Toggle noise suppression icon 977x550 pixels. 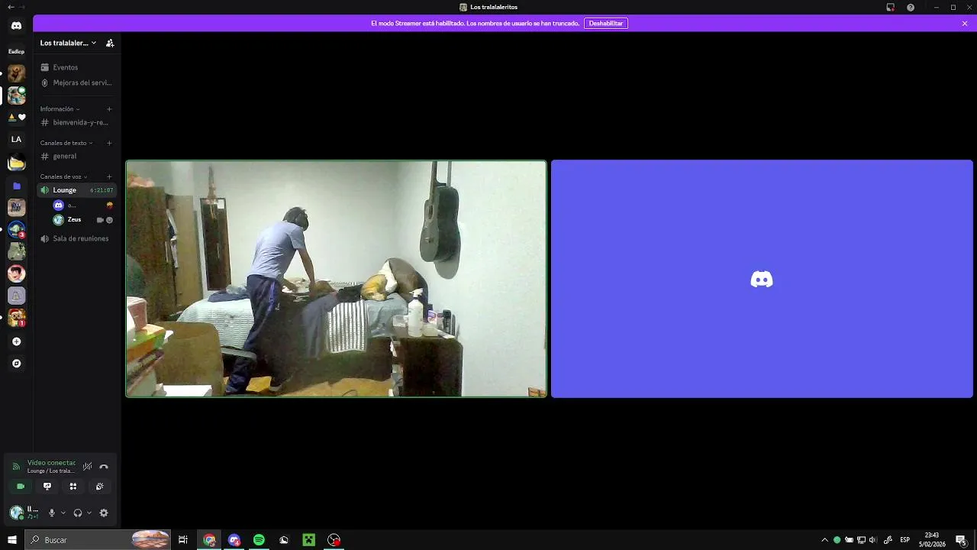click(87, 467)
